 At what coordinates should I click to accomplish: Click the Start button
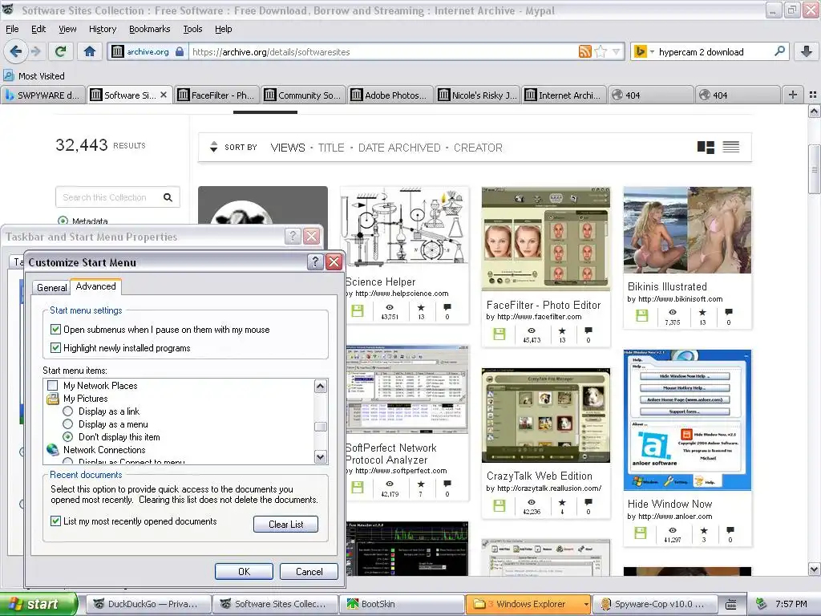point(38,604)
